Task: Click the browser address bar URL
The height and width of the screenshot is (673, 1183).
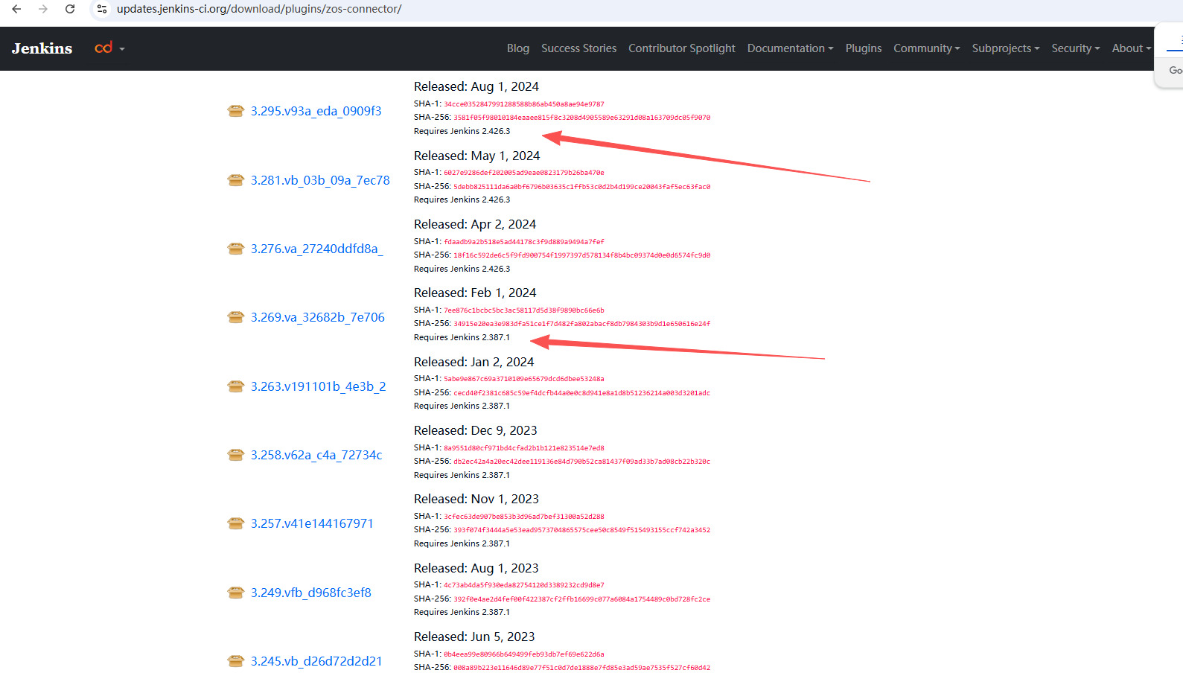Action: pos(259,9)
